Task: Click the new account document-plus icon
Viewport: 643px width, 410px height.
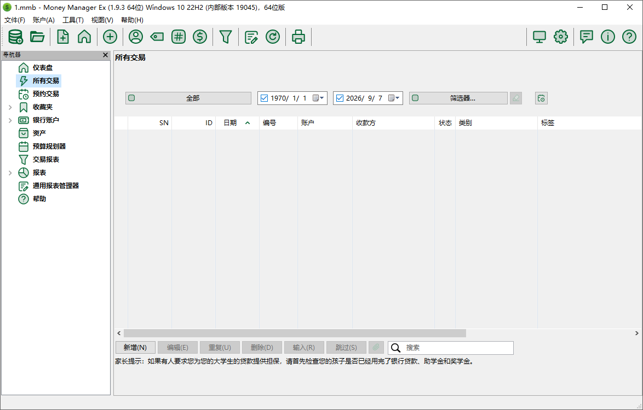Action: tap(63, 37)
